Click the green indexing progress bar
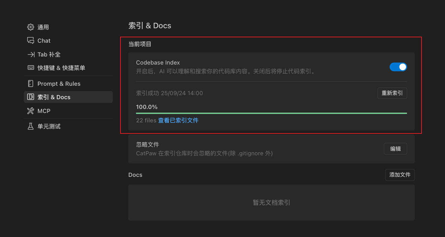 [271, 113]
